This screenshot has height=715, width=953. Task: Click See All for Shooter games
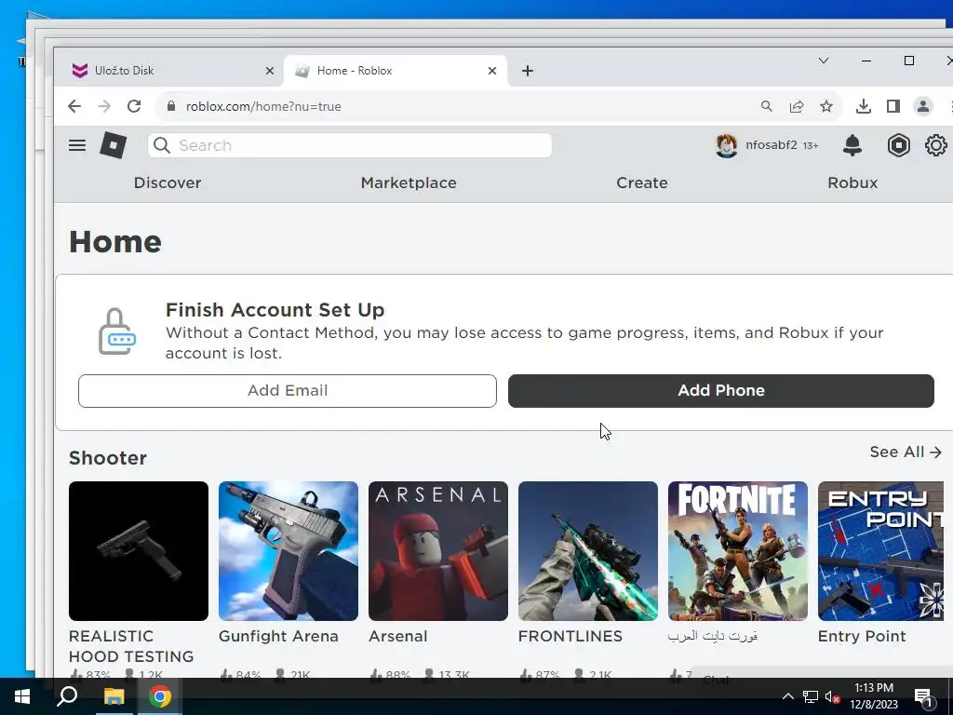(x=906, y=452)
